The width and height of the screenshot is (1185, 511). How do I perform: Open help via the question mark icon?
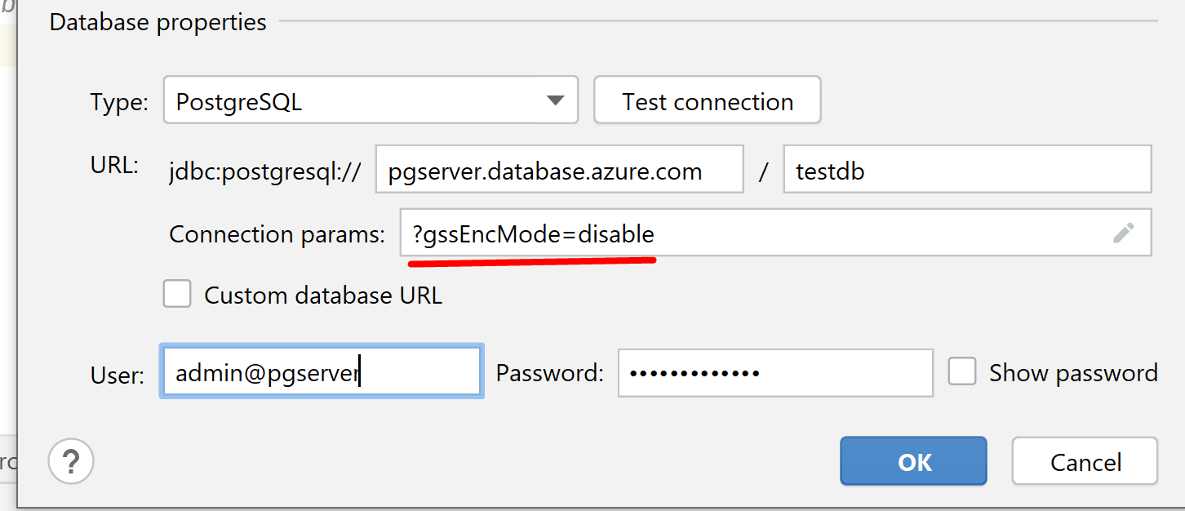tap(71, 462)
